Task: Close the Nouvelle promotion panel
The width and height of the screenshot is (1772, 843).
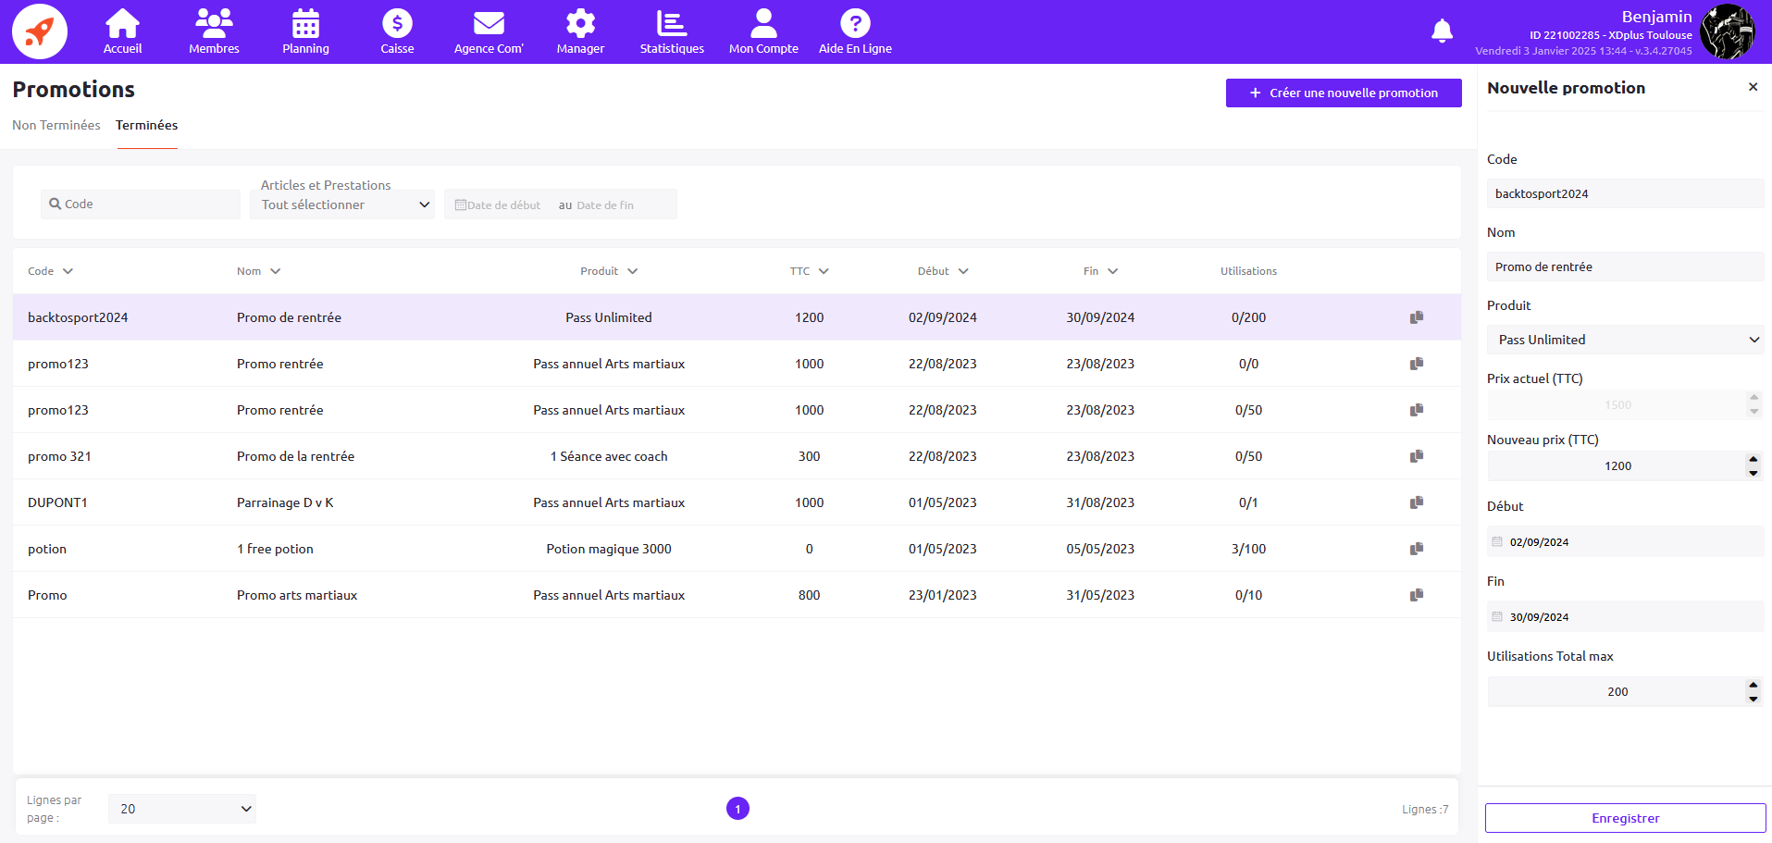Action: coord(1753,87)
